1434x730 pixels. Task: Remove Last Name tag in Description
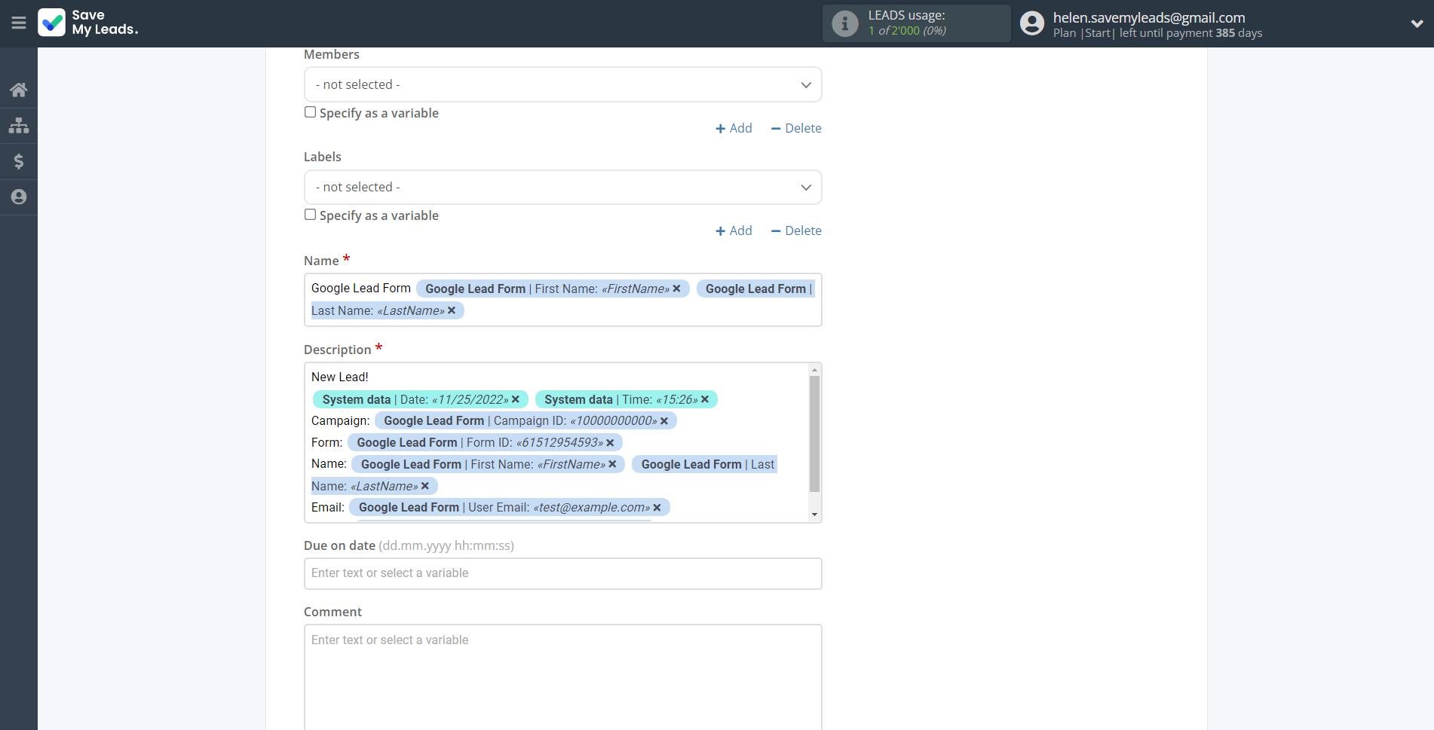coord(425,486)
